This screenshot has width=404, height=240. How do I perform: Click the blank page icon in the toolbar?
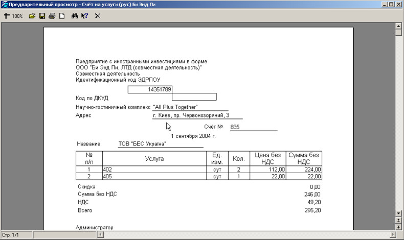tap(61, 16)
